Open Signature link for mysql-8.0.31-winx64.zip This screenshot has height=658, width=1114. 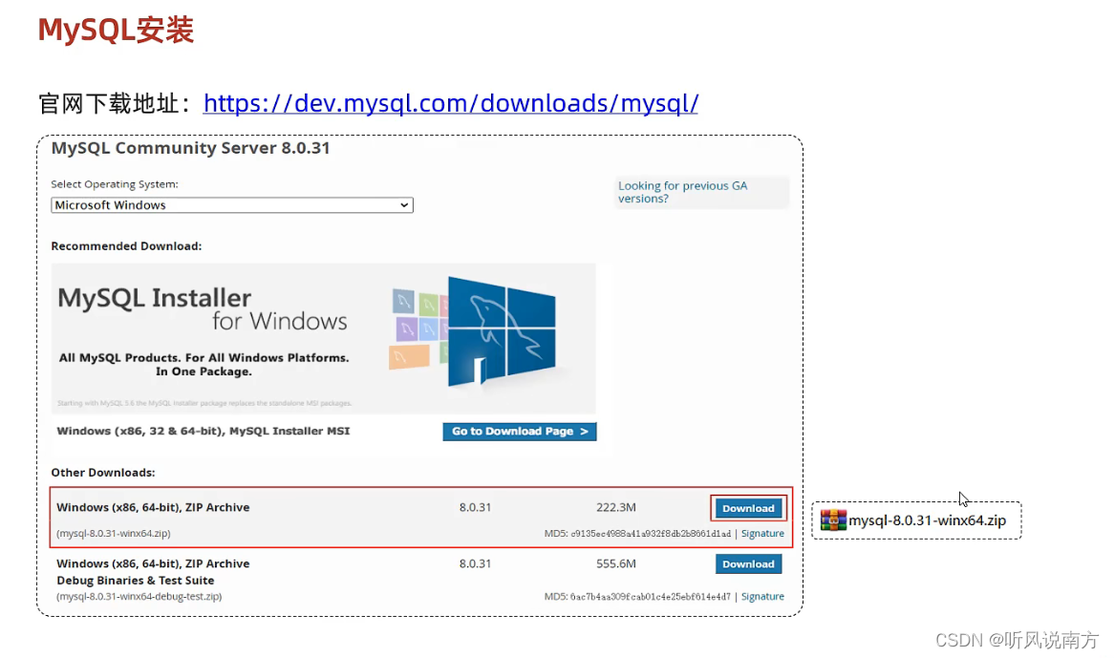click(x=762, y=533)
